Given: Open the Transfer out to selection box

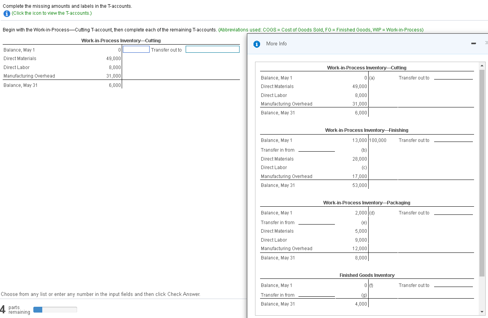Looking at the screenshot, I should (212, 50).
